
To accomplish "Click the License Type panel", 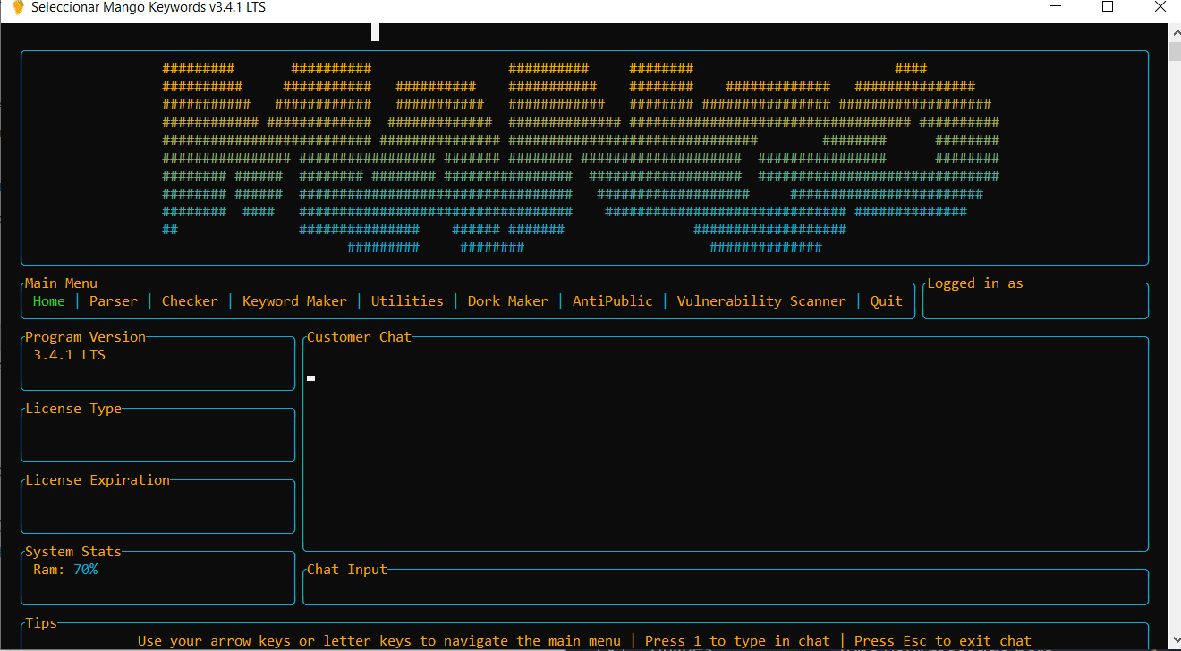I will (x=157, y=436).
